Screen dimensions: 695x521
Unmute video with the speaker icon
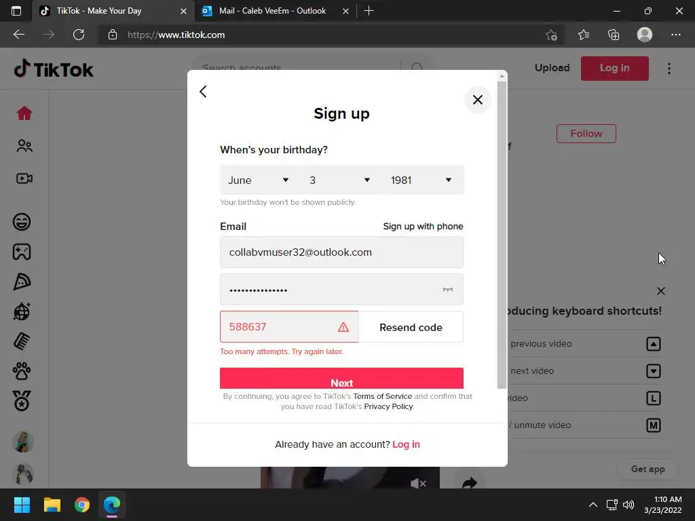(x=418, y=483)
